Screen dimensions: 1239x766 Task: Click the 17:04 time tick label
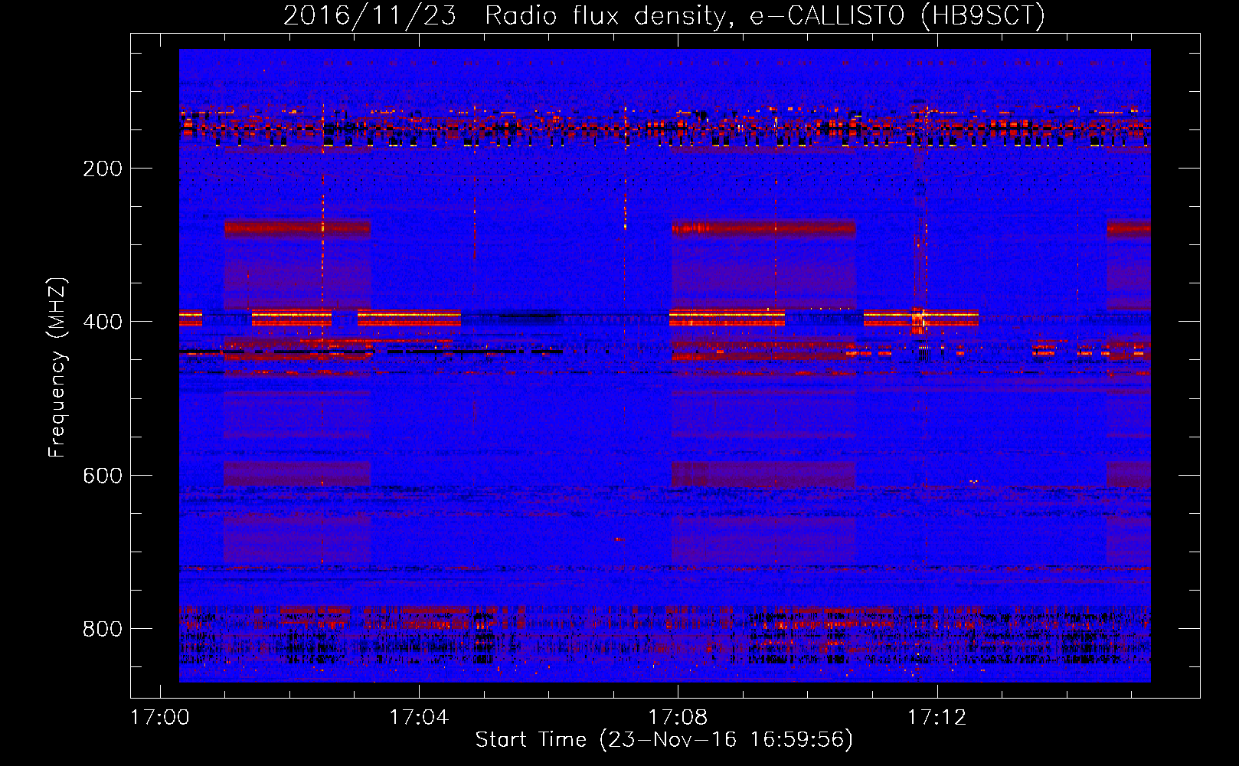point(419,718)
